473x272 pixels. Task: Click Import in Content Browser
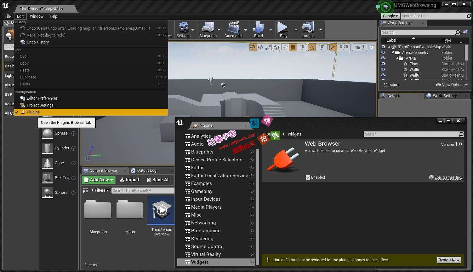click(x=130, y=180)
